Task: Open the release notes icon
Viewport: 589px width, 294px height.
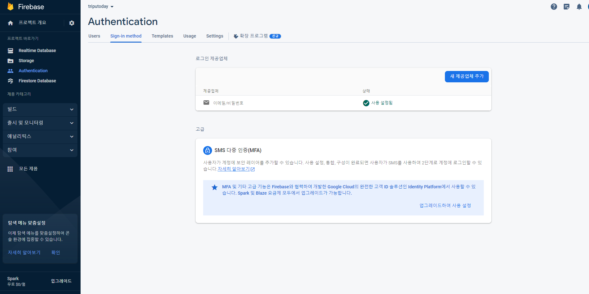Action: tap(567, 7)
